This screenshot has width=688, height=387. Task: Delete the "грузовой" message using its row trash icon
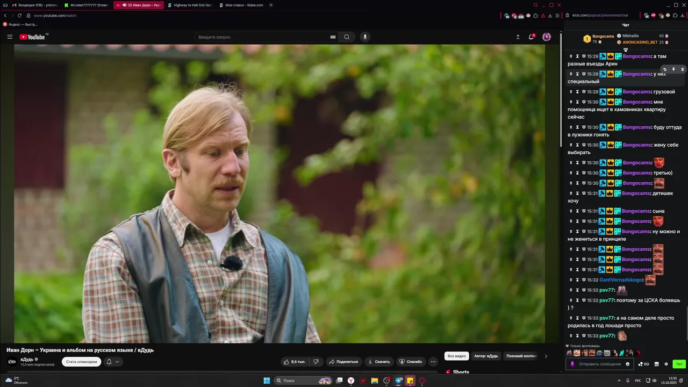pos(571,92)
